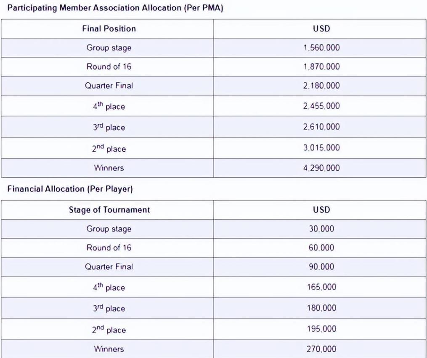This screenshot has height=358, width=427.
Task: Click the "Financial Allocation (Per Player)" heading
Action: 70,189
